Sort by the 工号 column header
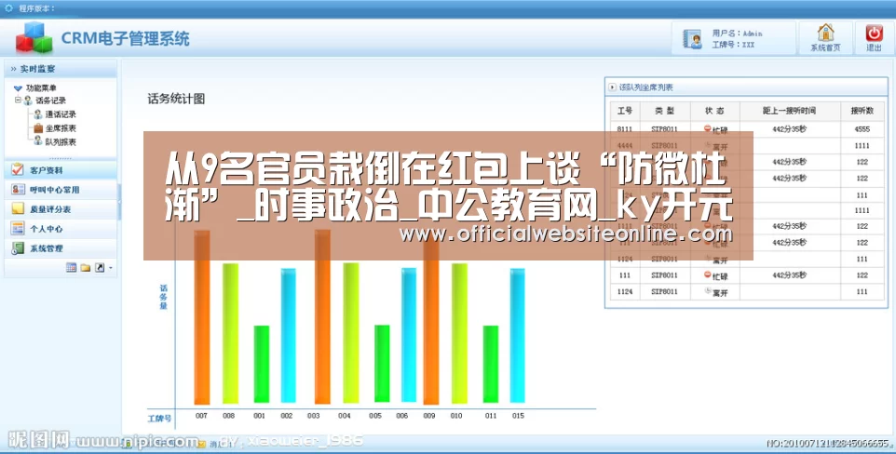Viewport: 896px width, 454px height. click(x=625, y=111)
